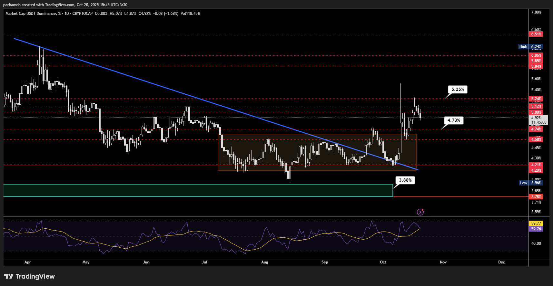Screen dimensions: 553x286
Task: Click the yellow 59.77 RSI value label
Action: pyautogui.click(x=536, y=223)
